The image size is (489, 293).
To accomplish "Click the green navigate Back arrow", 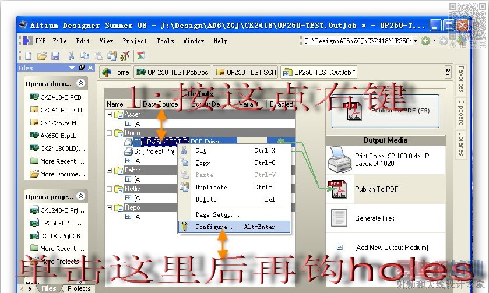I will [425, 41].
